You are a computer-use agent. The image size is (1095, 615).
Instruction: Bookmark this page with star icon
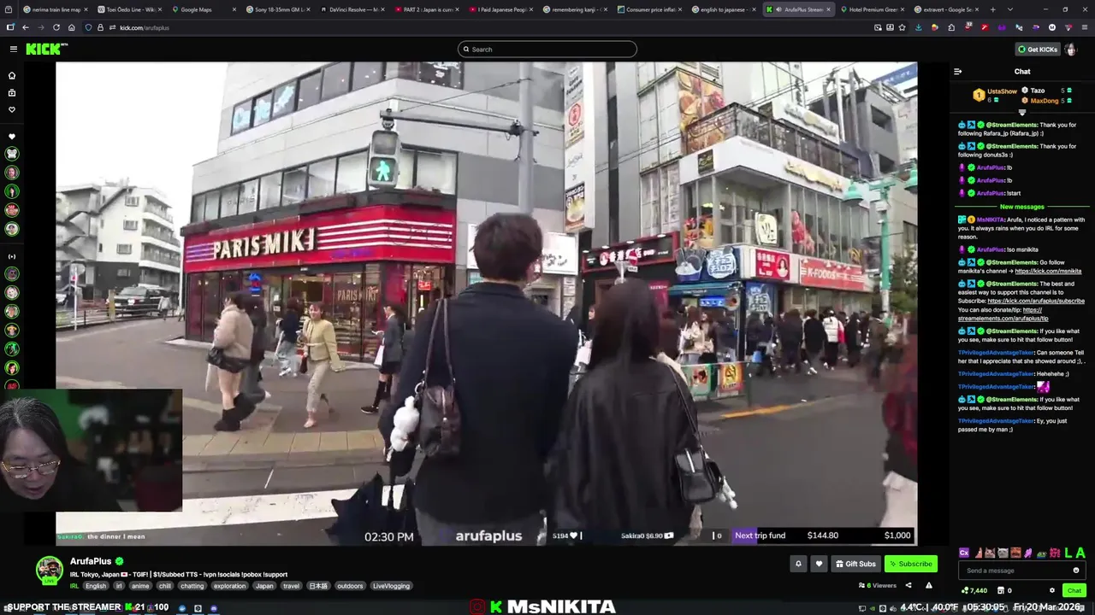point(903,27)
